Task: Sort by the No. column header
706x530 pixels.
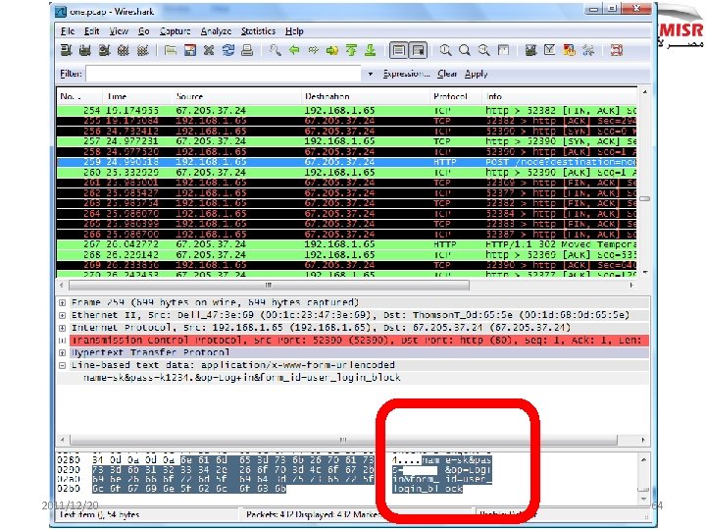Action: coord(79,96)
